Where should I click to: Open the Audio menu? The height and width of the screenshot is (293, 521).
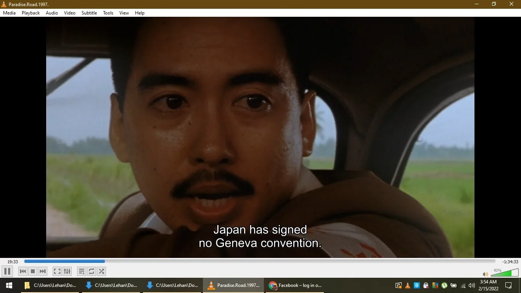tap(52, 13)
